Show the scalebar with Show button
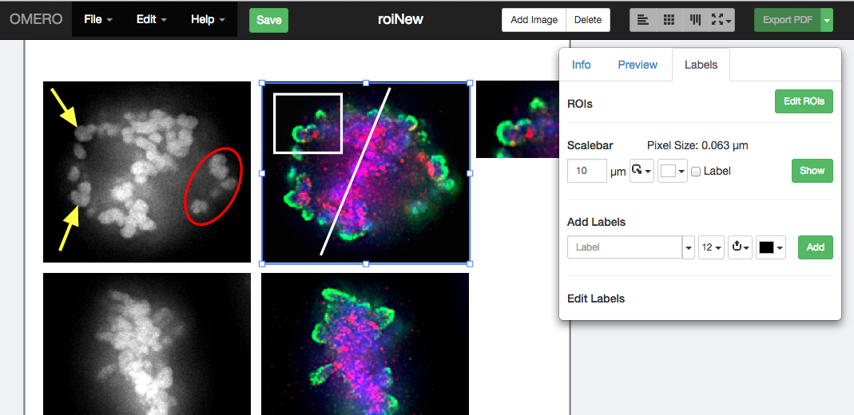 click(x=812, y=171)
